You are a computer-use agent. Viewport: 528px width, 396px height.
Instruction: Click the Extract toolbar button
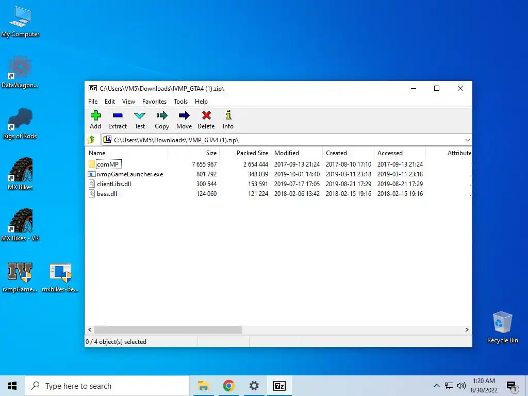coord(117,120)
